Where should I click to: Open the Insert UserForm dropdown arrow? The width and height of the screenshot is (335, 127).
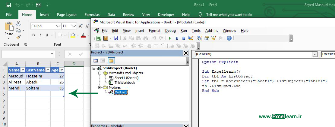point(111,38)
